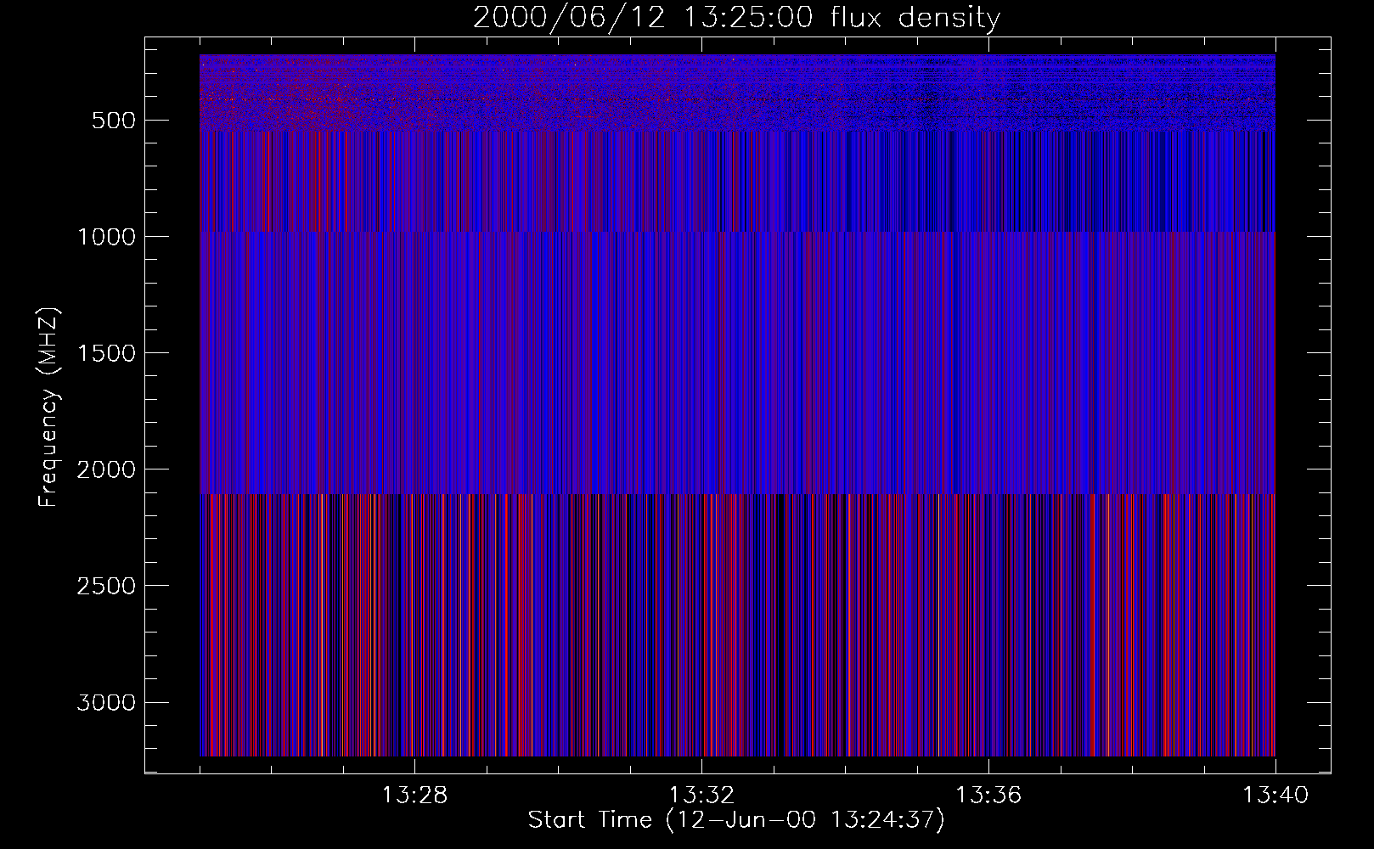Select the 1500 frequency tick label
This screenshot has width=1374, height=849.
106,353
